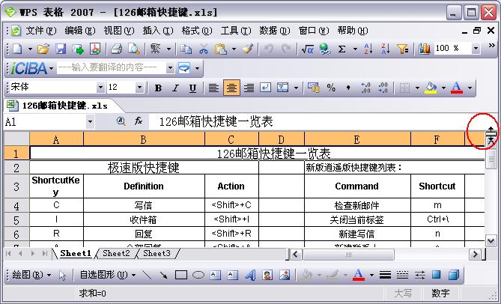Activate the format painter brush
Viewport: 501px width, 304px height.
(247, 49)
